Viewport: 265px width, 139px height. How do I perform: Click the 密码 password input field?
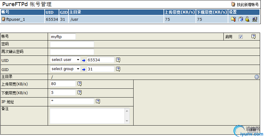pos(72,44)
